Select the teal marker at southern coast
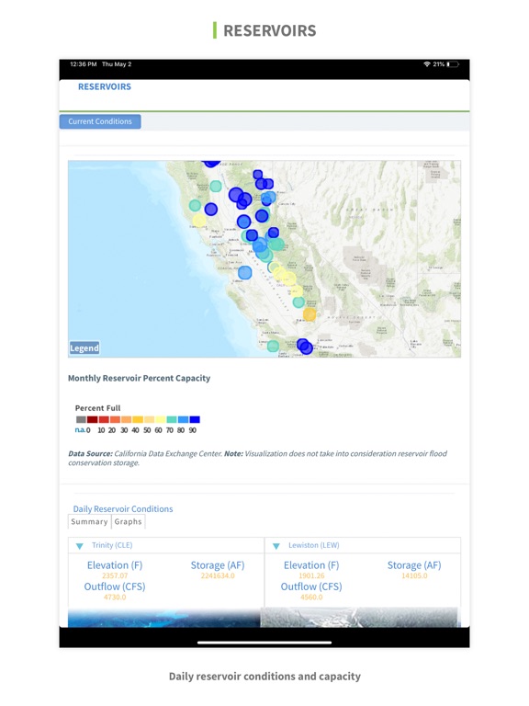The height and width of the screenshot is (706, 529). [273, 346]
